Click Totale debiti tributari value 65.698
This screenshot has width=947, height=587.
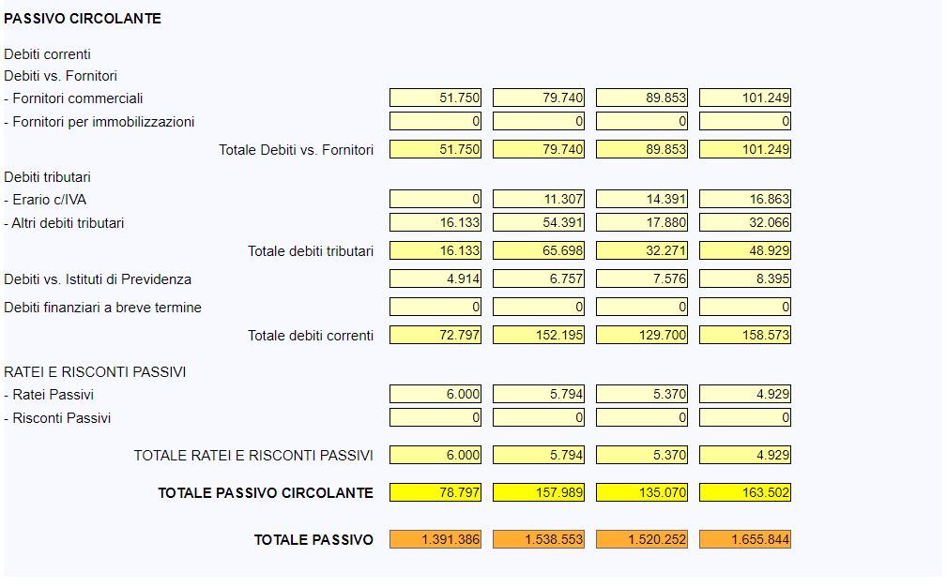[x=539, y=250]
